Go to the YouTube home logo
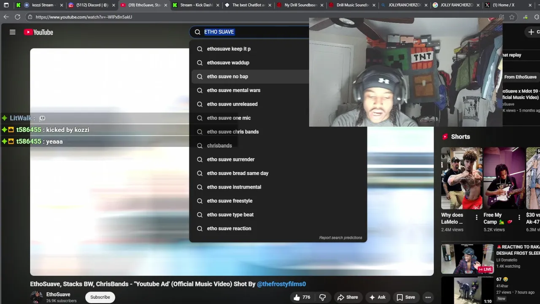 click(38, 32)
